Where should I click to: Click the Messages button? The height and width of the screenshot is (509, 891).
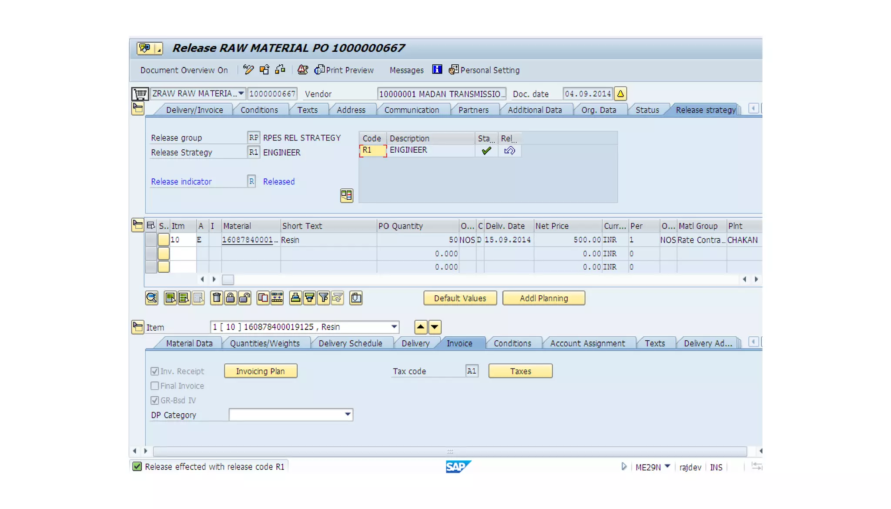pos(406,70)
